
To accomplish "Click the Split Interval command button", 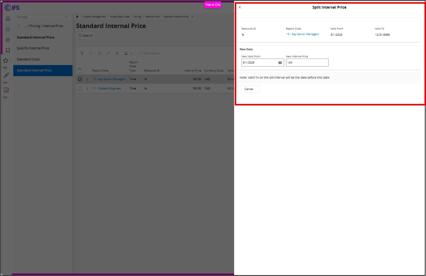I will (149, 53).
